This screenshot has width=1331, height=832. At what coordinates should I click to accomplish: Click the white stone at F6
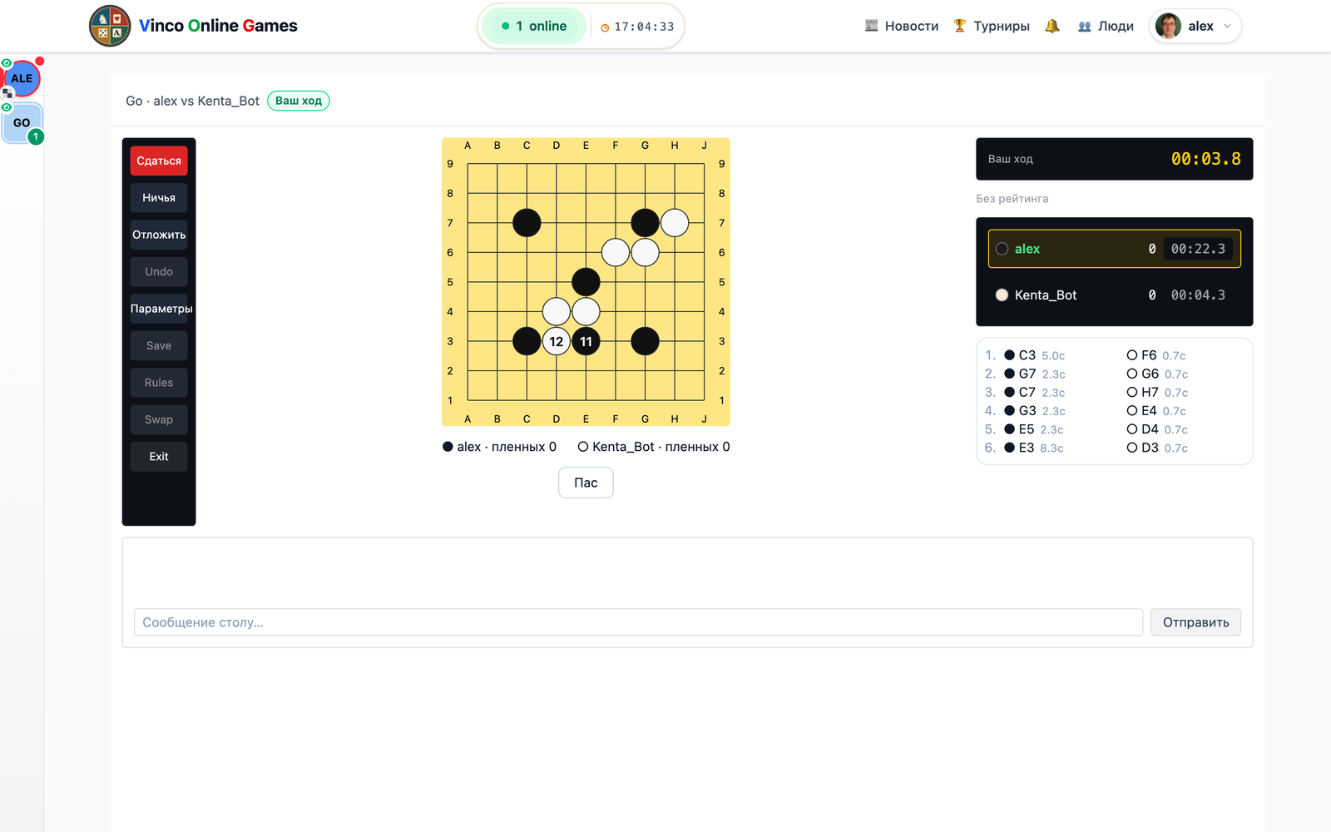[616, 252]
